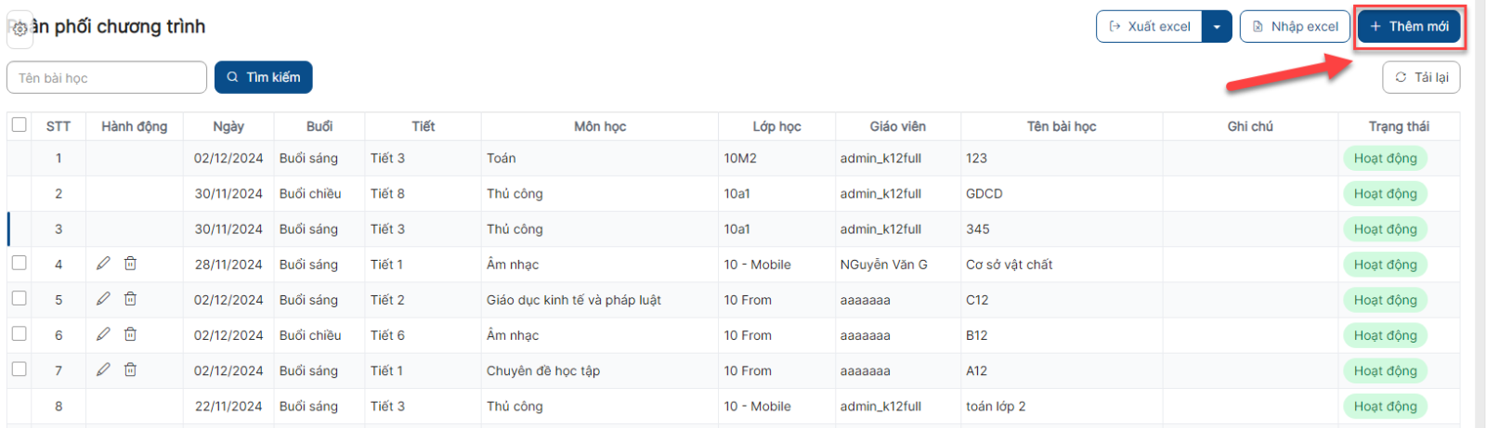The height and width of the screenshot is (428, 1486).
Task: Click the pencil icon for row 6
Action: pyautogui.click(x=103, y=334)
